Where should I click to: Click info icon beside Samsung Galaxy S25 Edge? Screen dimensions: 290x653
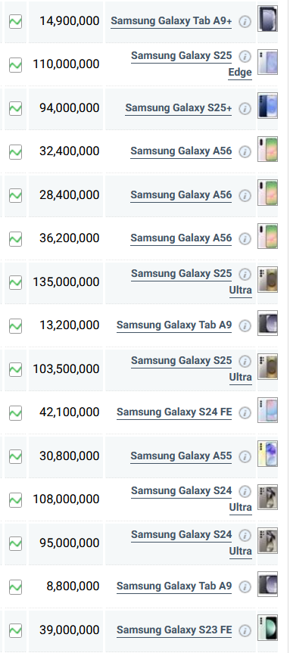(x=245, y=56)
